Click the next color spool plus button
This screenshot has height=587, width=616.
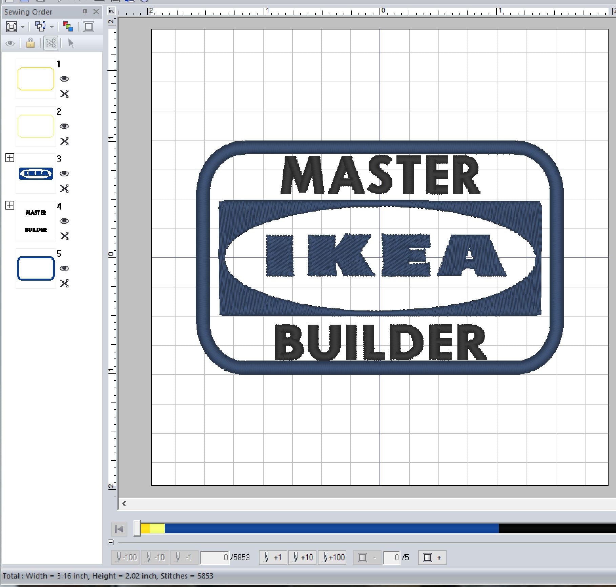click(432, 557)
